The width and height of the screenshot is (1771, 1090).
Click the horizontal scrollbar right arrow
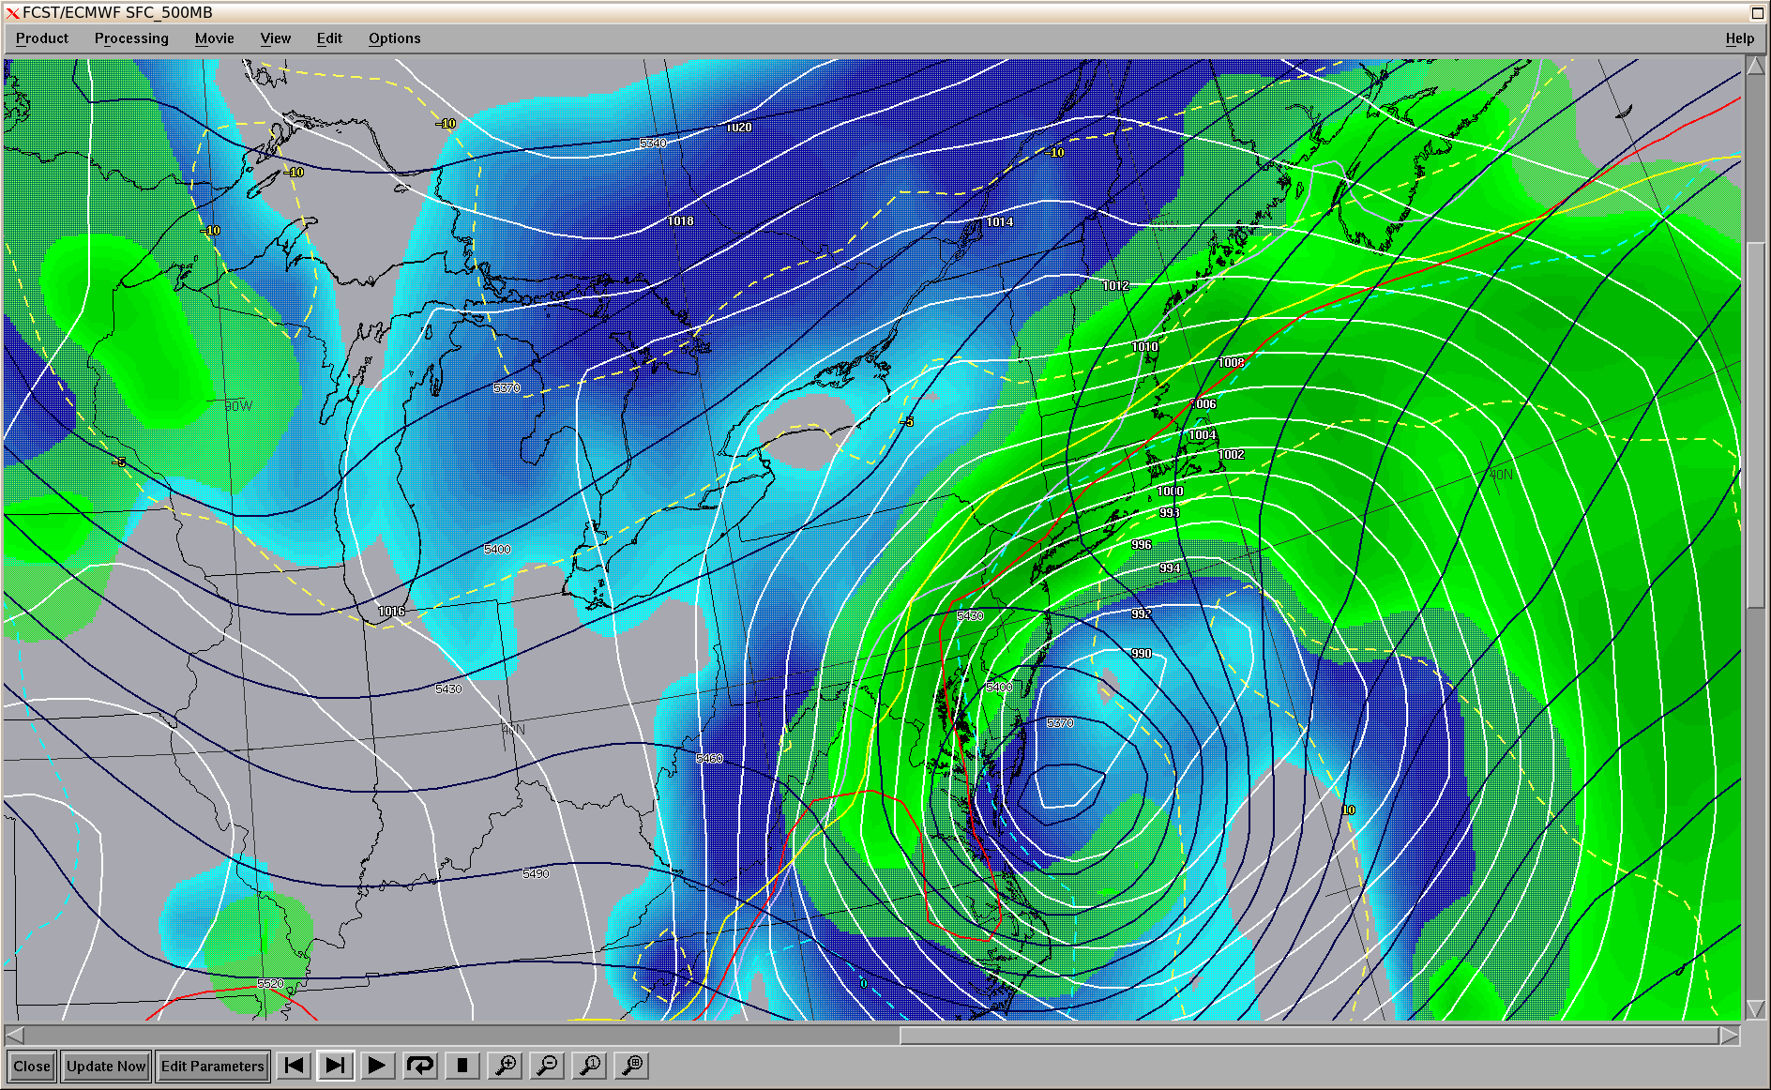tap(1729, 1036)
